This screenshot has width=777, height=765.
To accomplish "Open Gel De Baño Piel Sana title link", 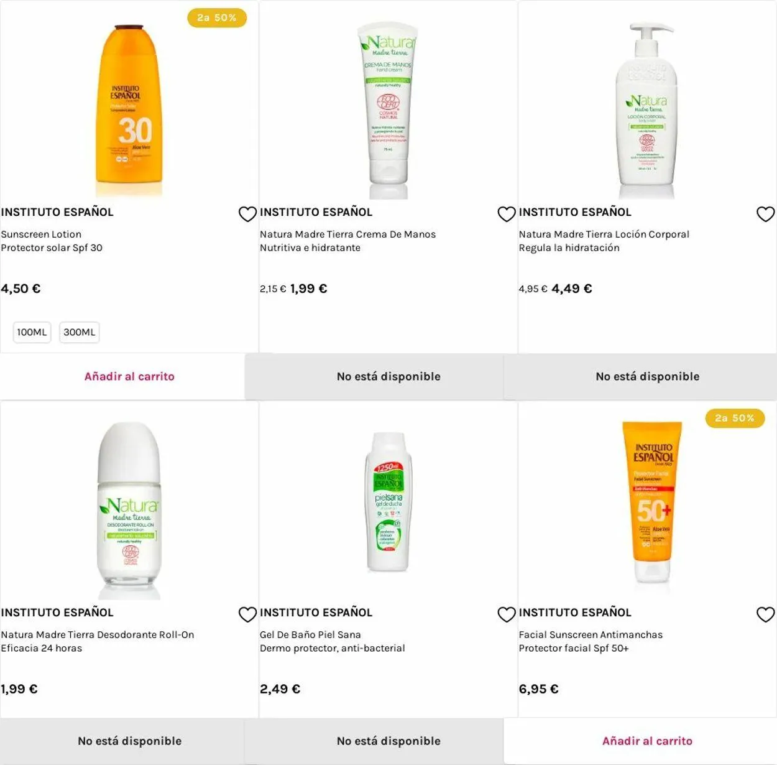I will point(310,635).
